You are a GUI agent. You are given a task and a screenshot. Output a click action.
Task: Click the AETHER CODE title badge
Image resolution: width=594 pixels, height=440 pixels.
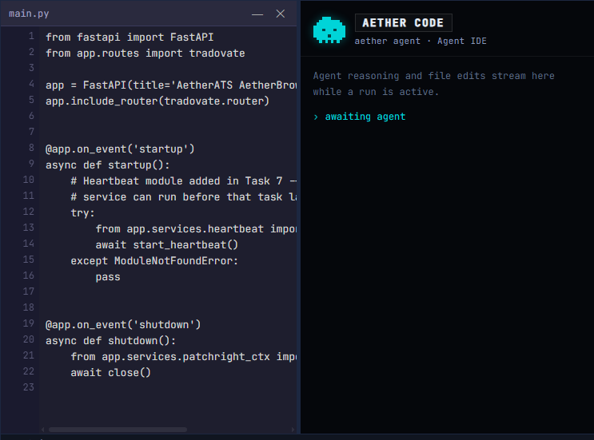click(404, 22)
